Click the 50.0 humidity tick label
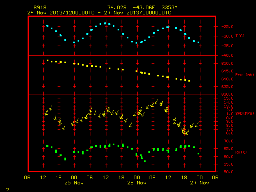Screen dimensions: 256x192 [228, 172]
